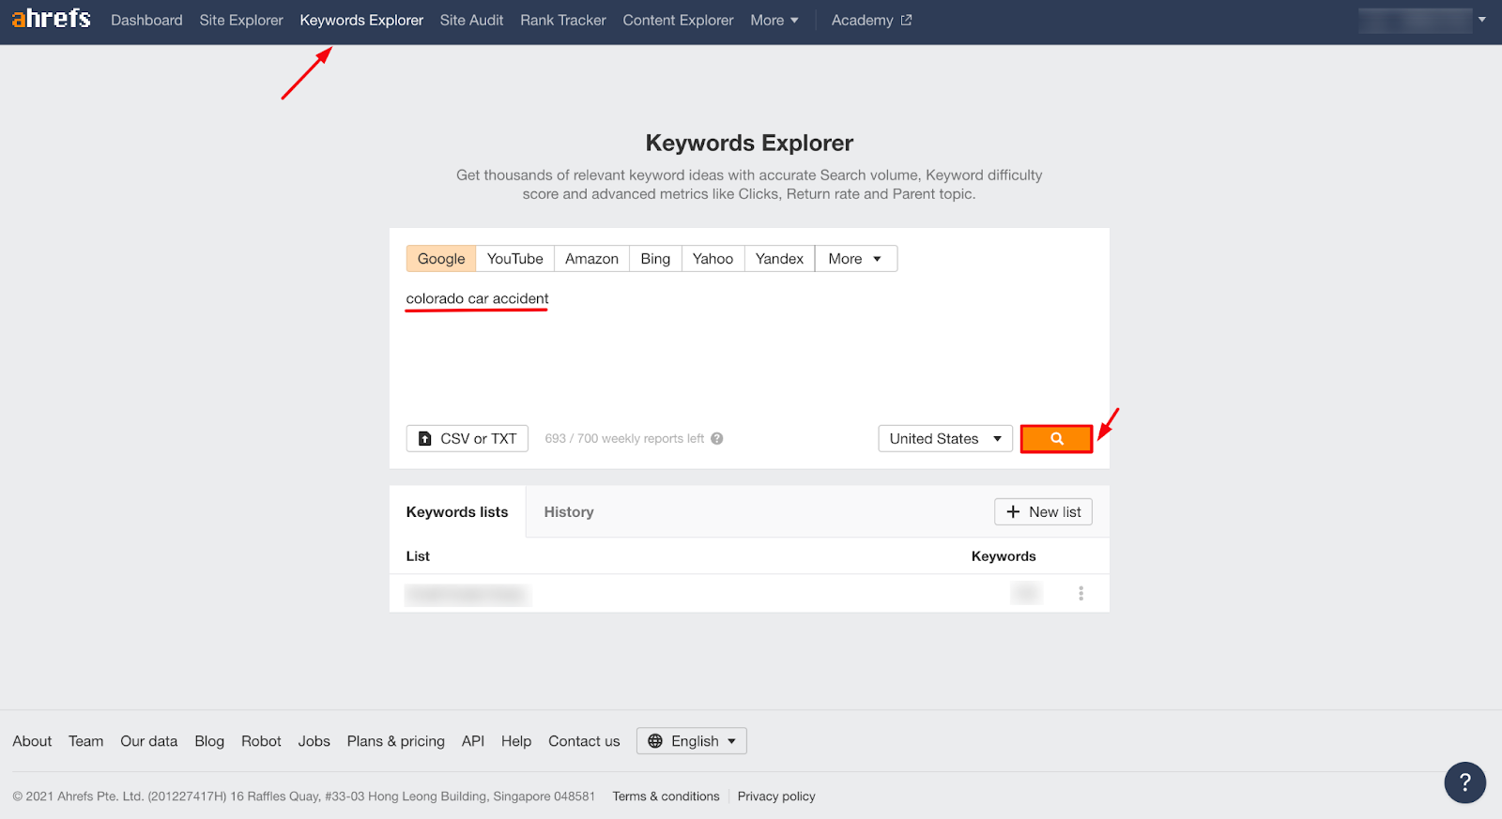Click the orange search button

1056,438
